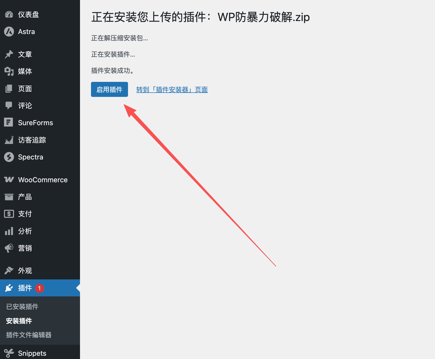Open the 分析 menu

pos(25,231)
